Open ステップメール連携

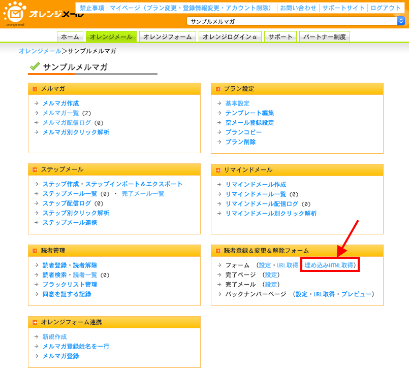pos(70,223)
